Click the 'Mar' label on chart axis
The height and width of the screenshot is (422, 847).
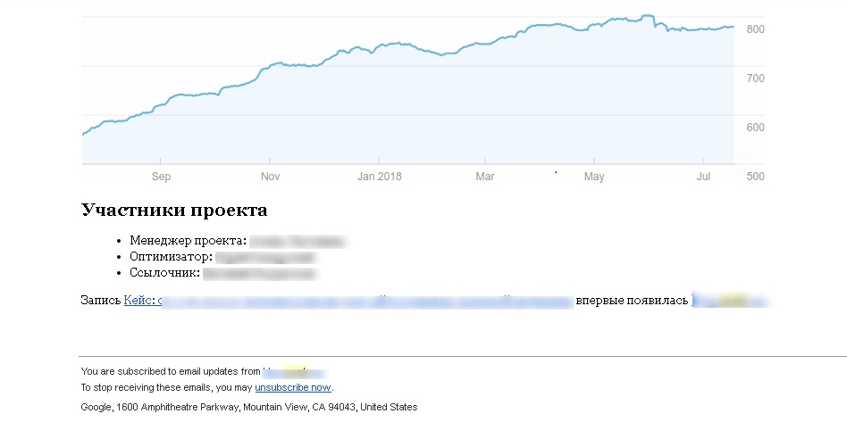pyautogui.click(x=485, y=177)
